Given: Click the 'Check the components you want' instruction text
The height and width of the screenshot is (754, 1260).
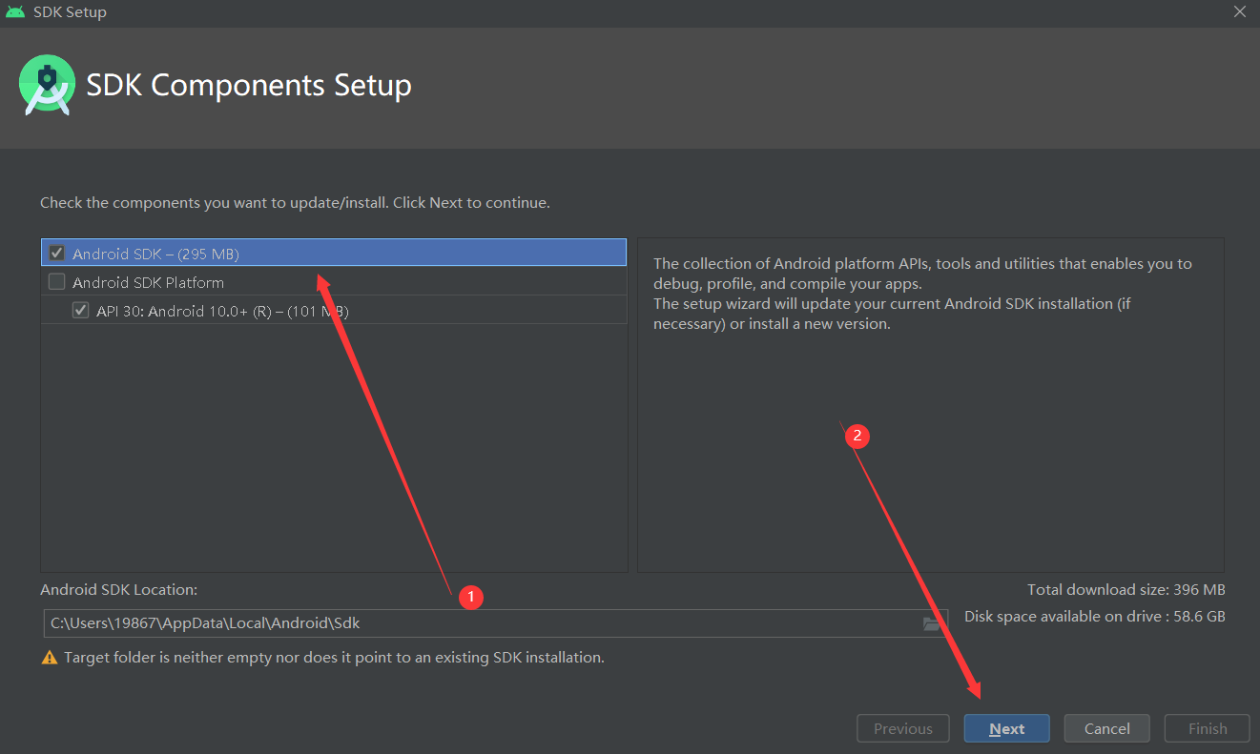Looking at the screenshot, I should (x=295, y=203).
